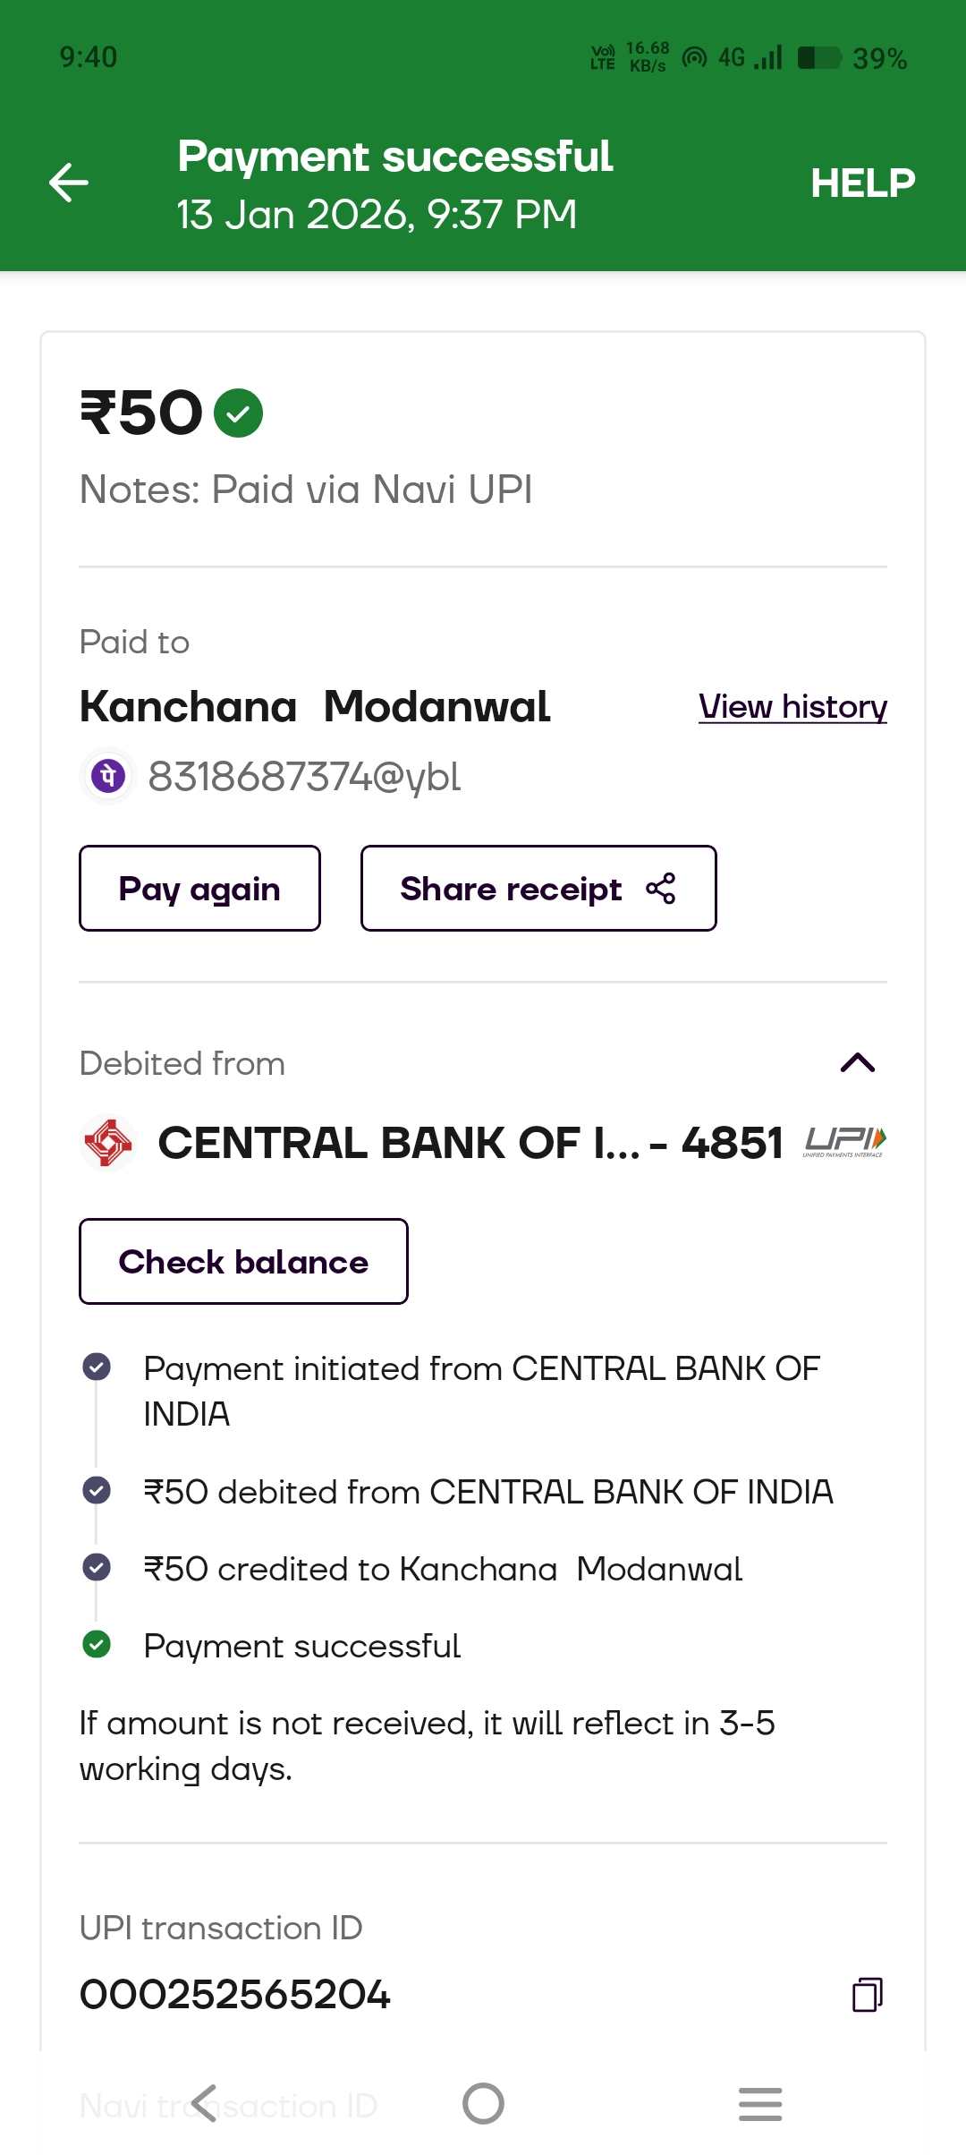Copy the UPI transaction ID
This screenshot has height=2155, width=966.
pyautogui.click(x=867, y=1995)
